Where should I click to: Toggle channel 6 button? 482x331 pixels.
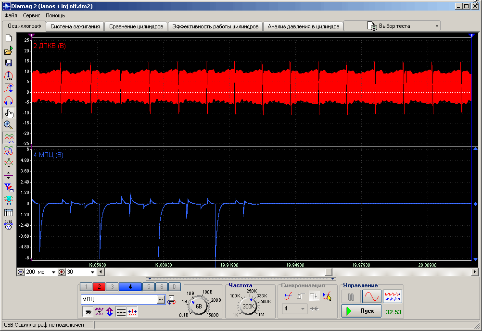tap(162, 287)
